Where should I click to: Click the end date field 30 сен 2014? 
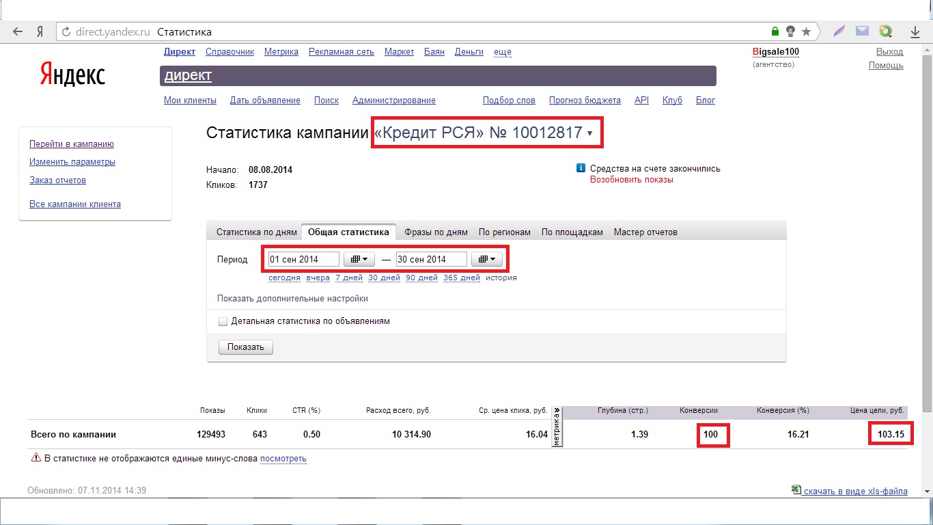click(x=432, y=259)
